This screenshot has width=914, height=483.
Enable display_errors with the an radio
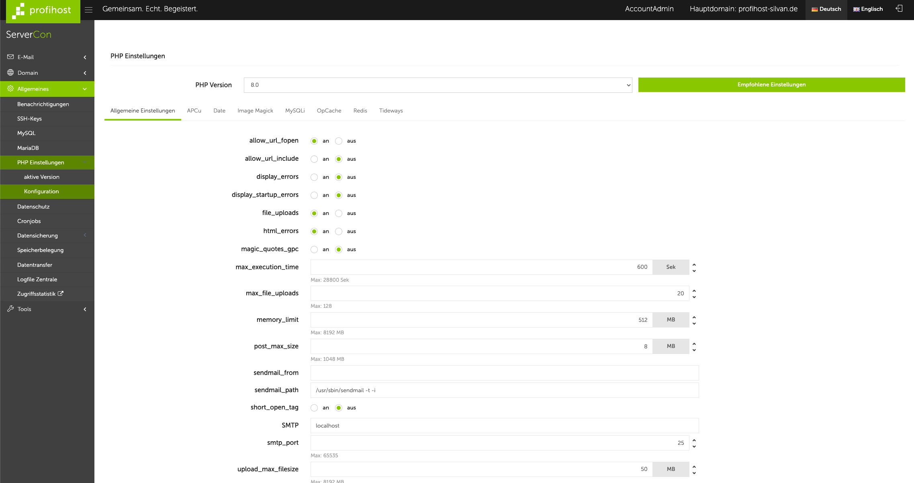[314, 177]
